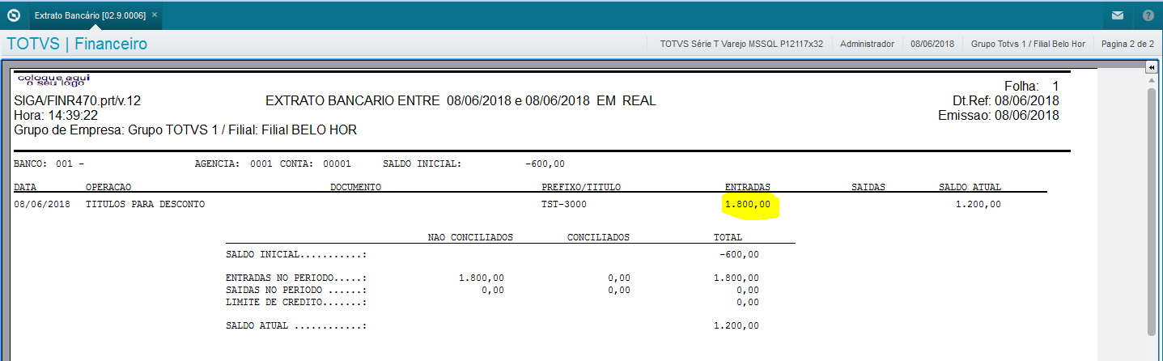Click the 'coloque aqui o seu logo' placeholder

point(53,79)
